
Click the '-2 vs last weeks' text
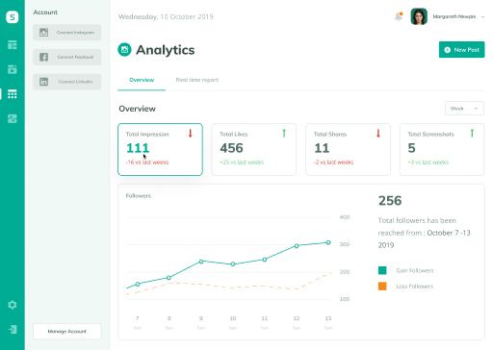[x=333, y=162]
